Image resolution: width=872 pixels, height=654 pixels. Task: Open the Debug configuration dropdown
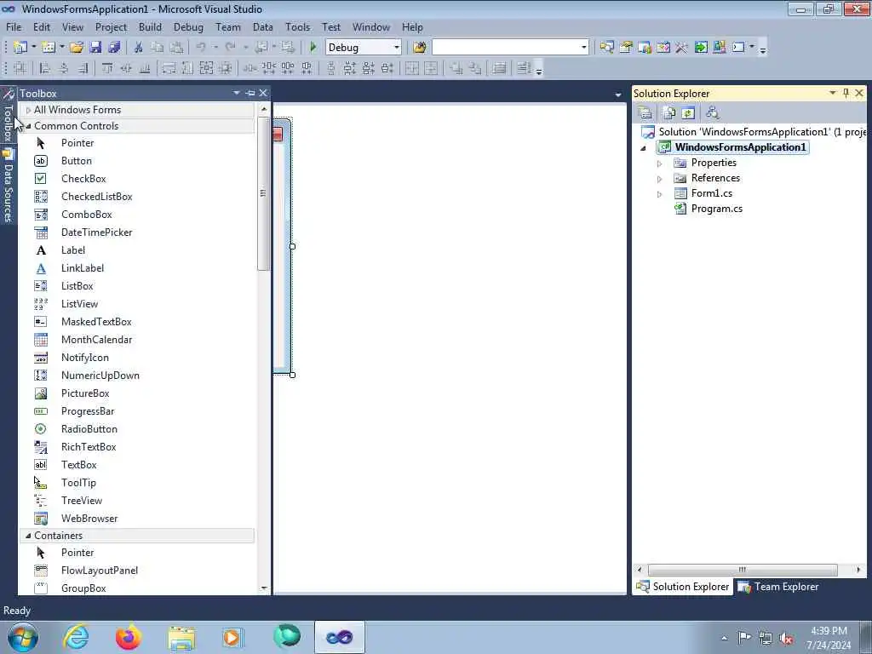point(397,48)
